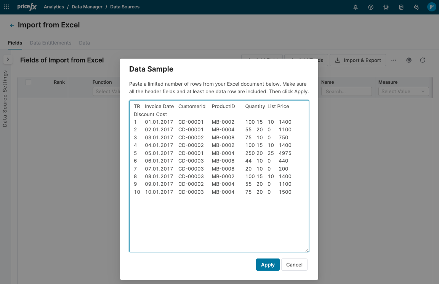Switch to the Data Entitlements tab

coord(51,43)
